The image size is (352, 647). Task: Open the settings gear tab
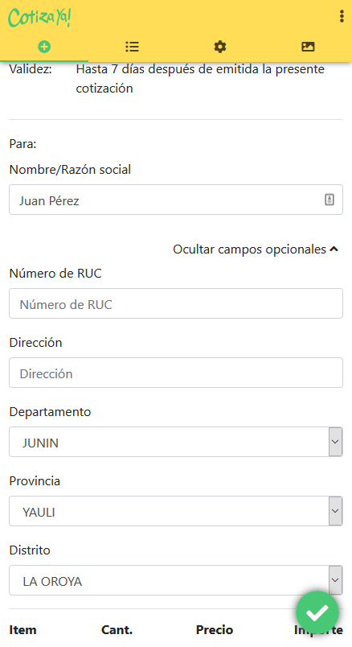[x=220, y=47]
